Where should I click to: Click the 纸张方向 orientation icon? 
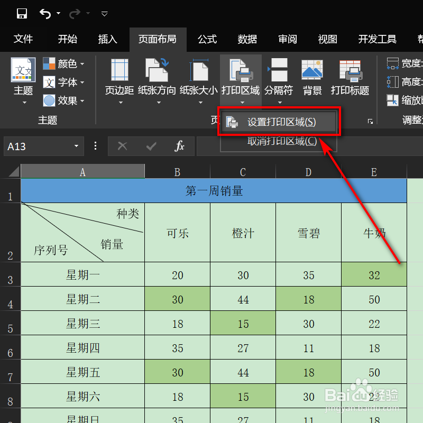point(157,70)
